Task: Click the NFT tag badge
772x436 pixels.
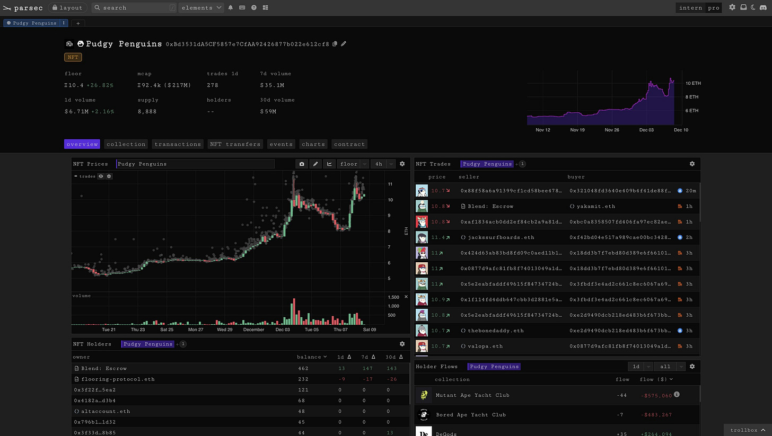Action: pos(73,57)
